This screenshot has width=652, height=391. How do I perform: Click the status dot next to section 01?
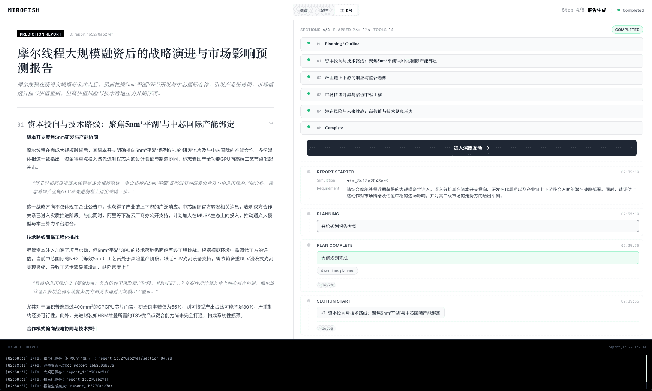tap(309, 61)
